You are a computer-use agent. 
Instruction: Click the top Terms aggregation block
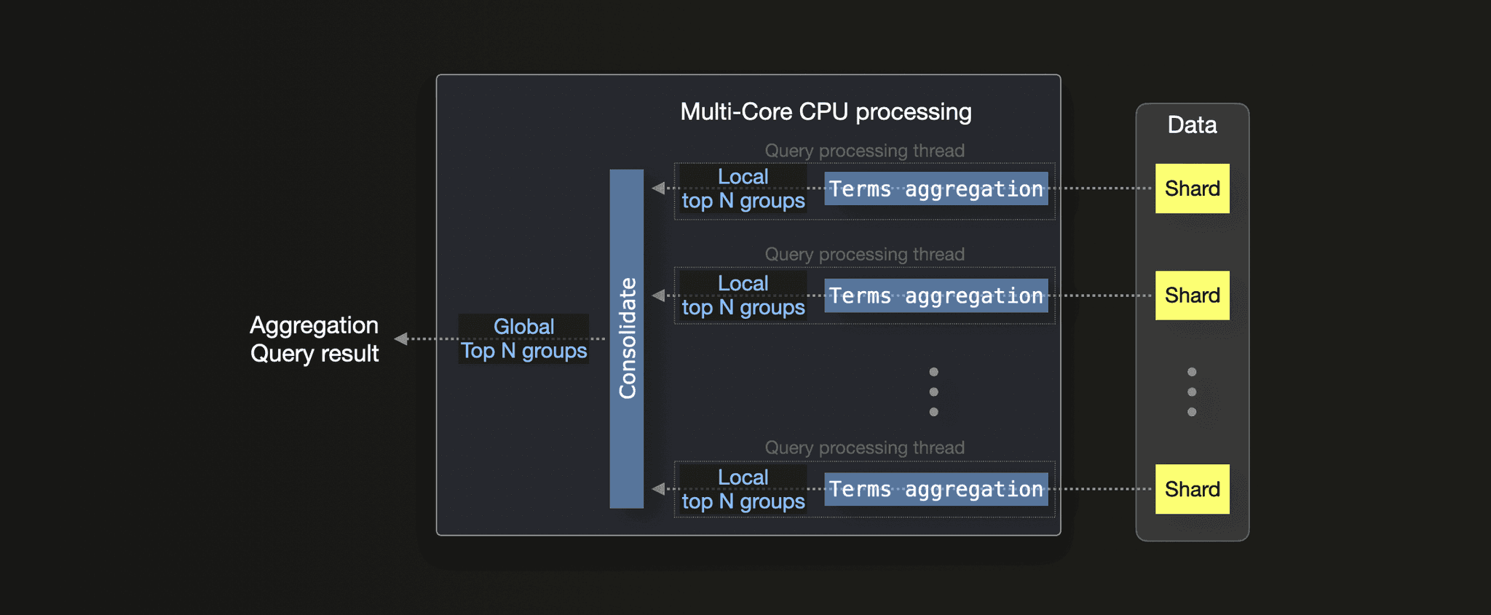click(936, 189)
